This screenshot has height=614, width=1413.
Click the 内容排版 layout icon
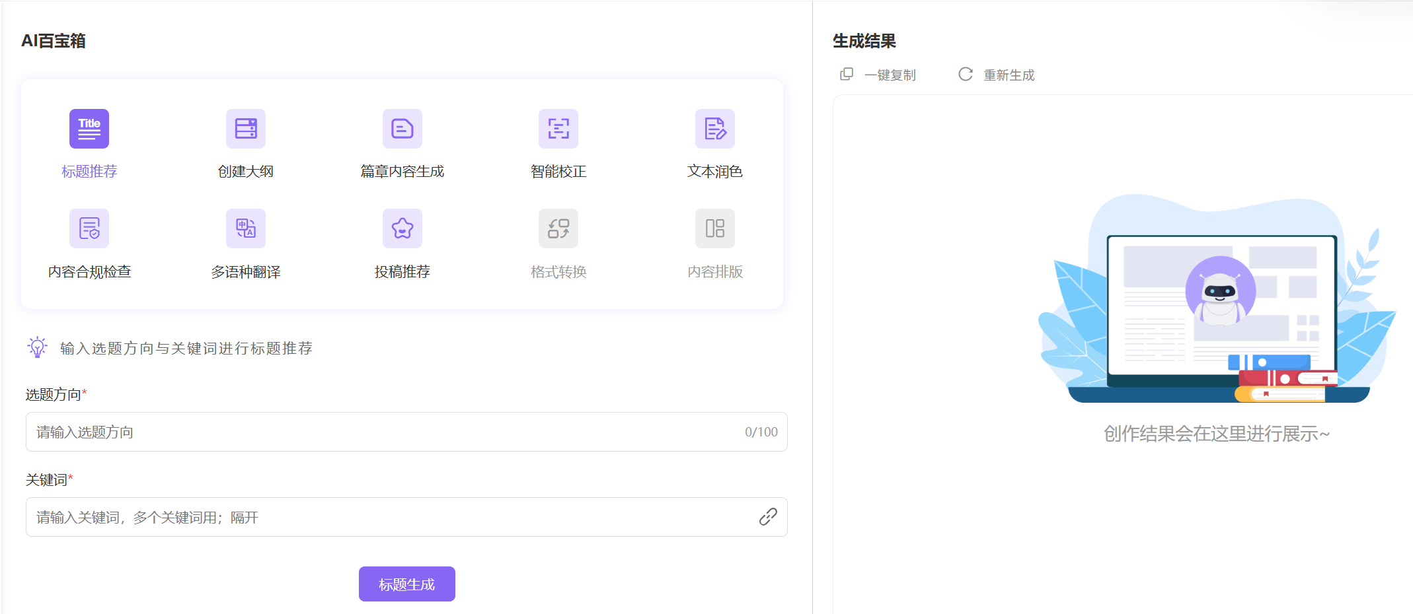(x=714, y=228)
